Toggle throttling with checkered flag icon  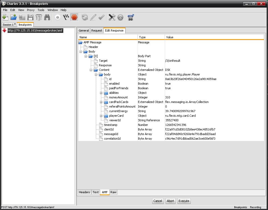point(66,18)
